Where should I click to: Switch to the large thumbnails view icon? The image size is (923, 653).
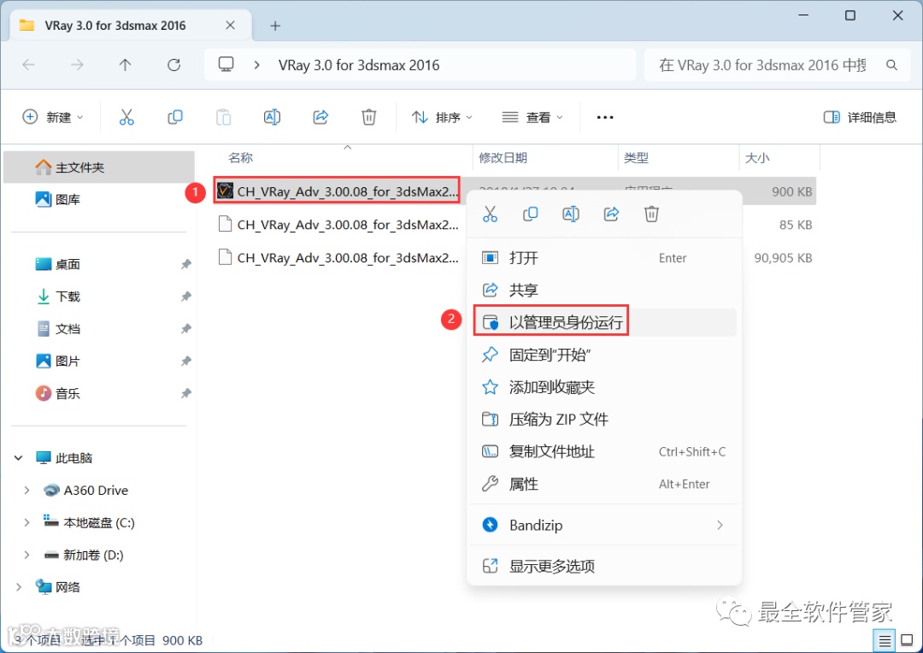click(907, 640)
